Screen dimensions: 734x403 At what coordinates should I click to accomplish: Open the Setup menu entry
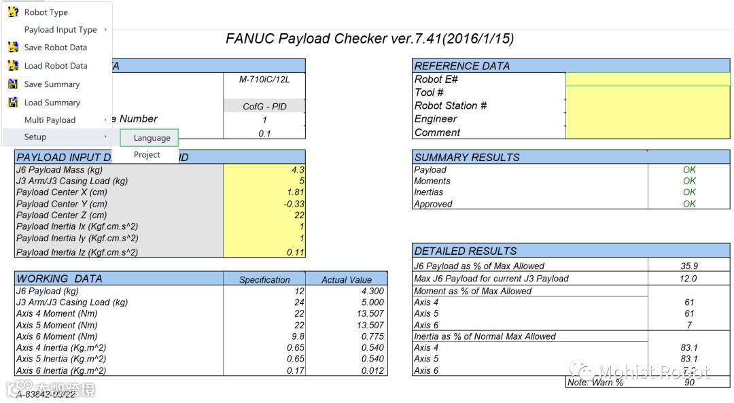pyautogui.click(x=35, y=137)
